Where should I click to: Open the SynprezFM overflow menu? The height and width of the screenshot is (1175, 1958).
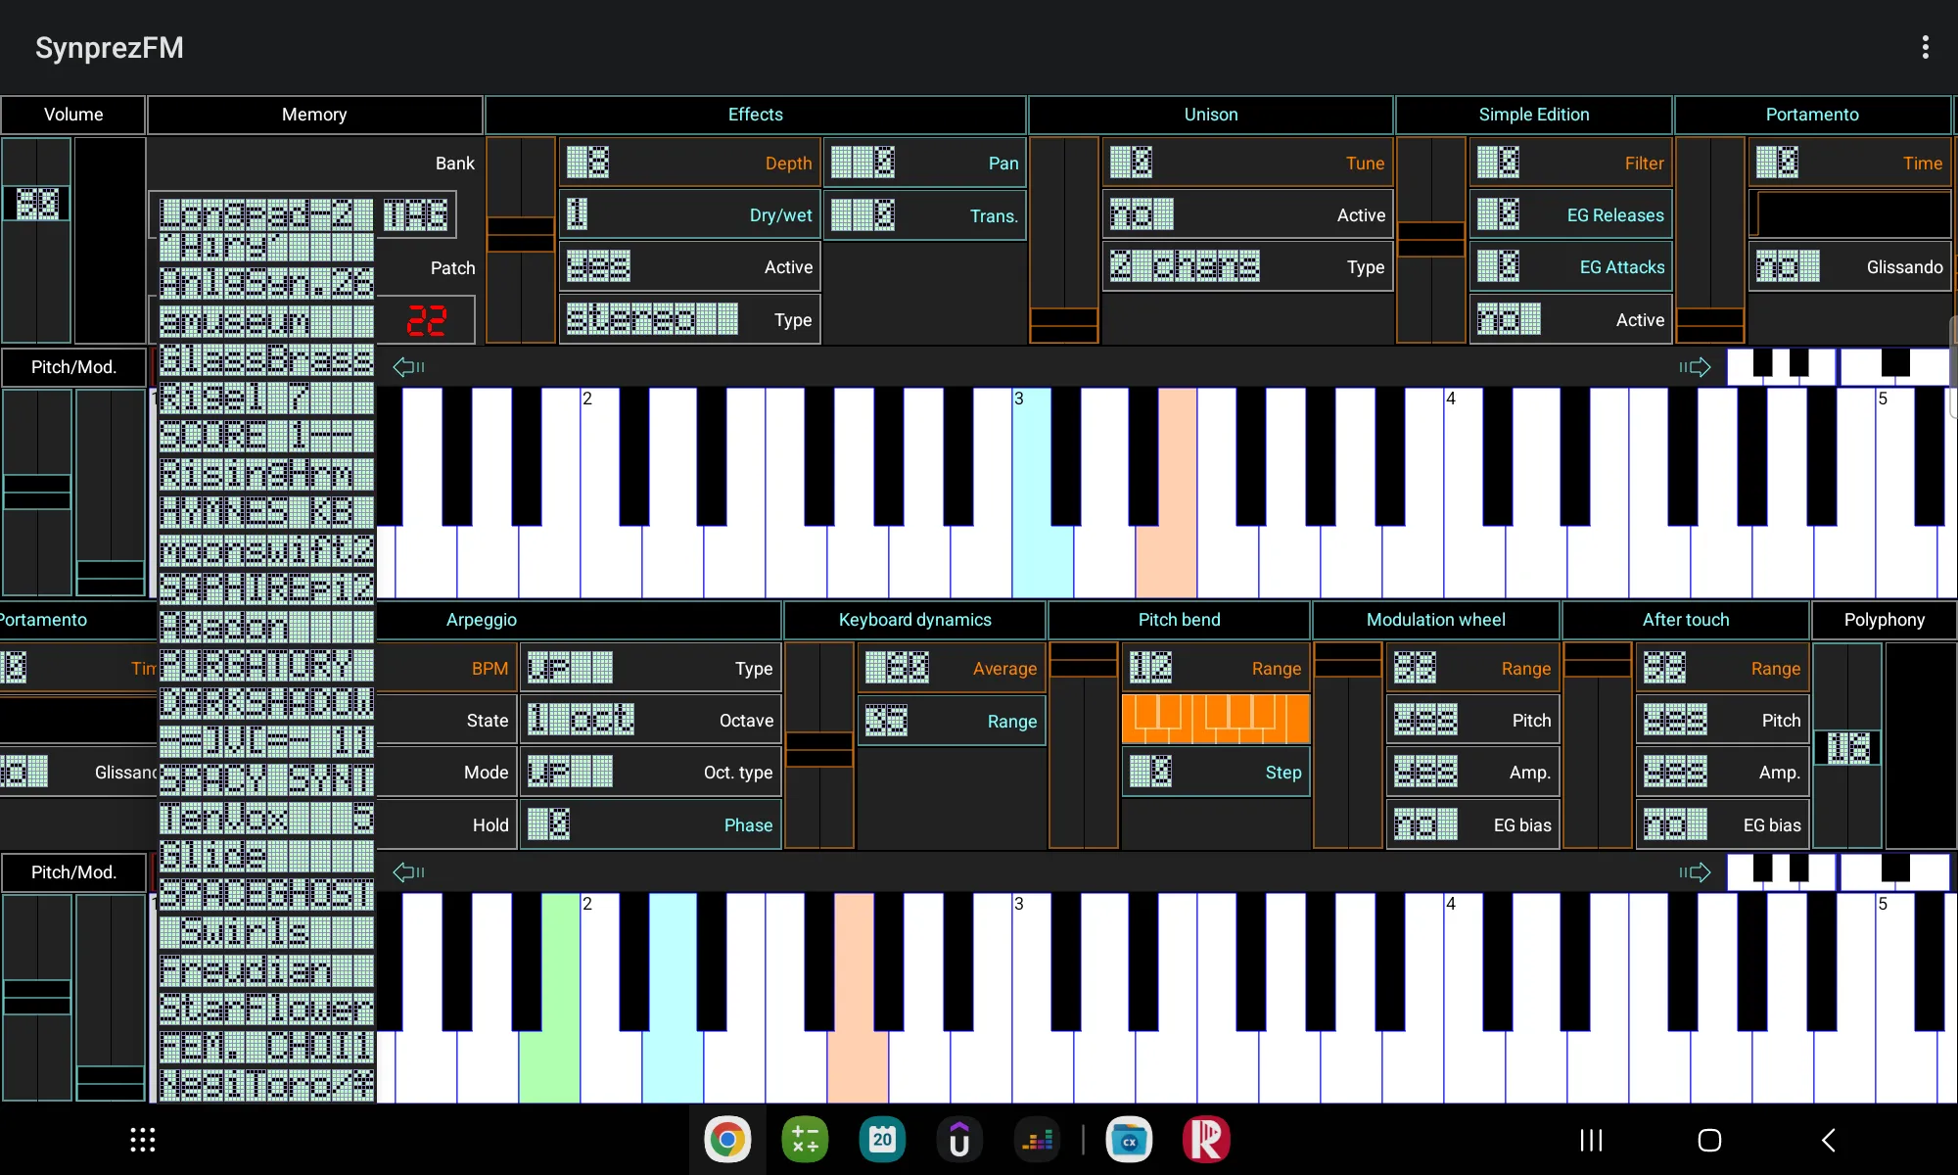1925,46
